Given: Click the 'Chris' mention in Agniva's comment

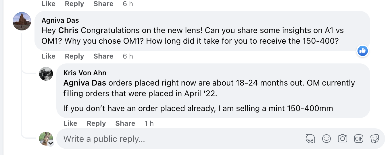Looking at the screenshot, I should (68, 30).
